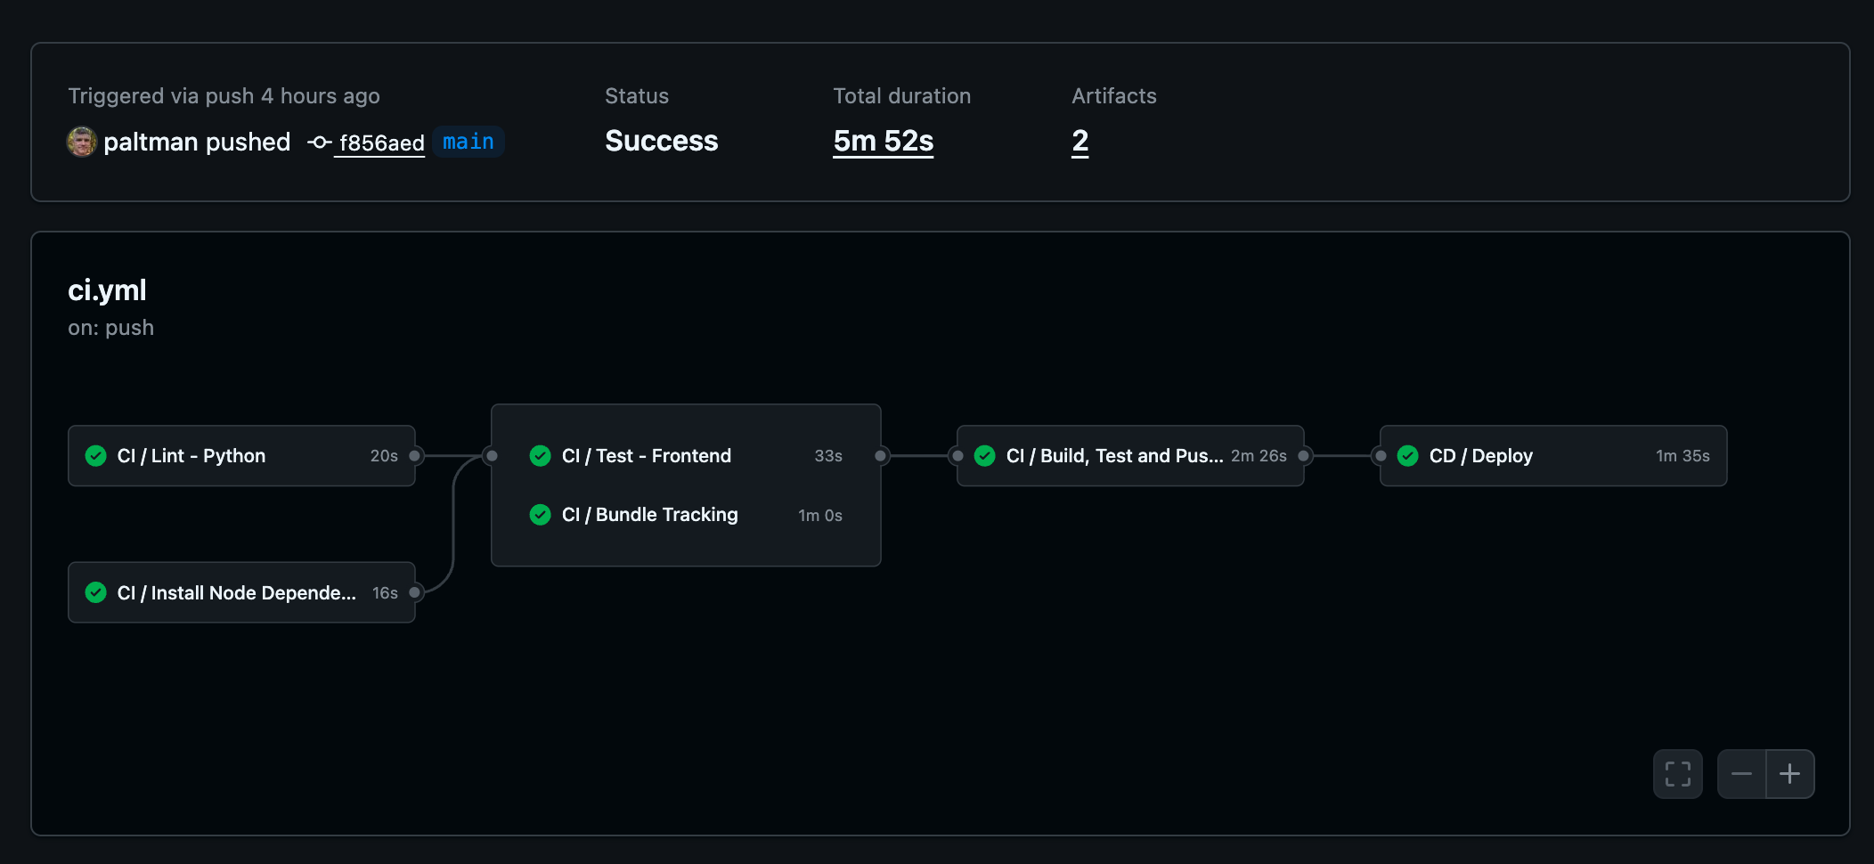Image resolution: width=1874 pixels, height=864 pixels.
Task: Open the CI / Install Node Dependencies job
Action: (x=236, y=593)
